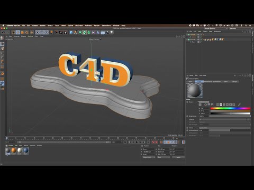Collapse the Extrude.1 object tree
The width and height of the screenshot is (254, 190).
click(187, 35)
